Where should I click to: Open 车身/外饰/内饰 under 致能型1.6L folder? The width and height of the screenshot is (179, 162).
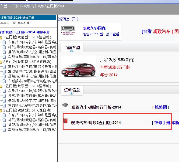click(x=32, y=42)
